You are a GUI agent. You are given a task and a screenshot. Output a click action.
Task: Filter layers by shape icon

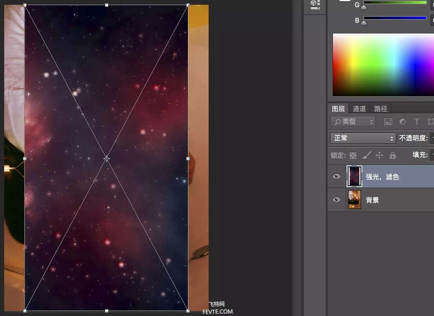pos(431,122)
